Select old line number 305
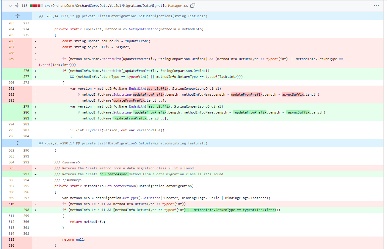387x249 pixels. (11, 168)
